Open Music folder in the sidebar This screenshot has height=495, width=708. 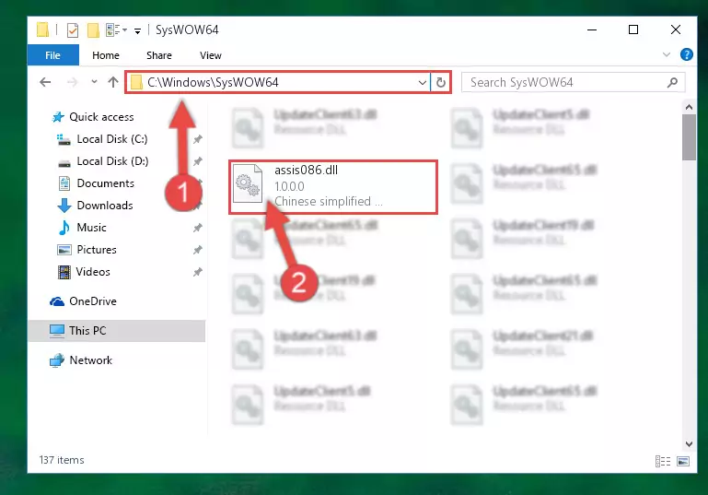(91, 228)
